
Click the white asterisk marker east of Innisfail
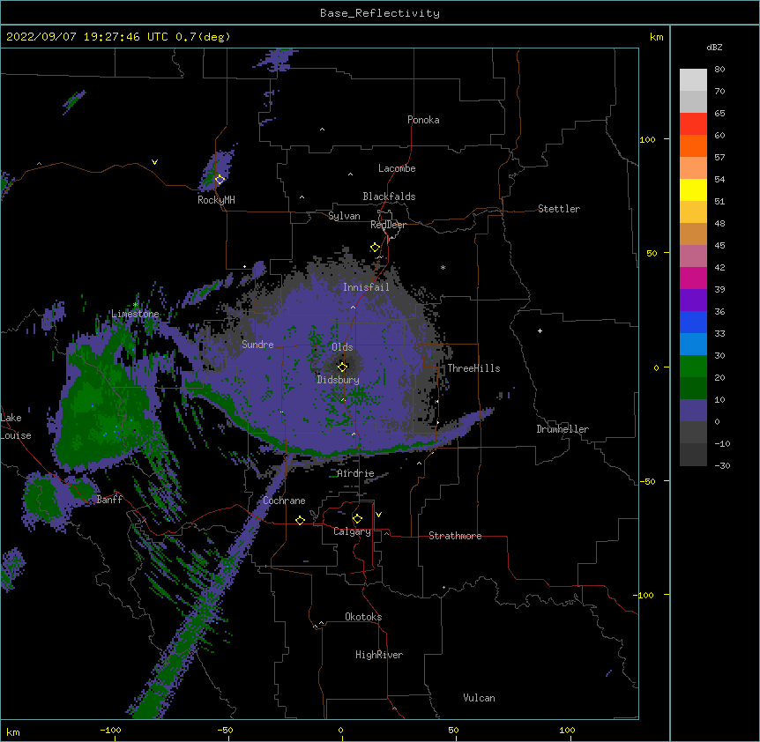coord(443,267)
